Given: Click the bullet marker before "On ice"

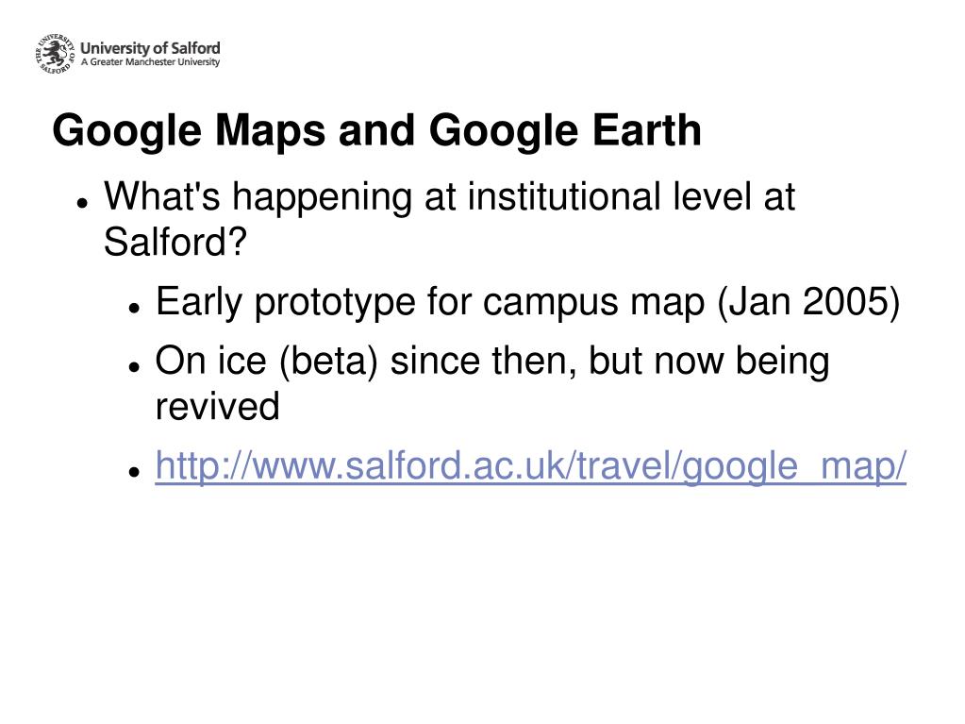Looking at the screenshot, I should (134, 366).
